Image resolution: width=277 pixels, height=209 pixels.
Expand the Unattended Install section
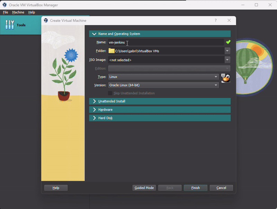click(160, 101)
